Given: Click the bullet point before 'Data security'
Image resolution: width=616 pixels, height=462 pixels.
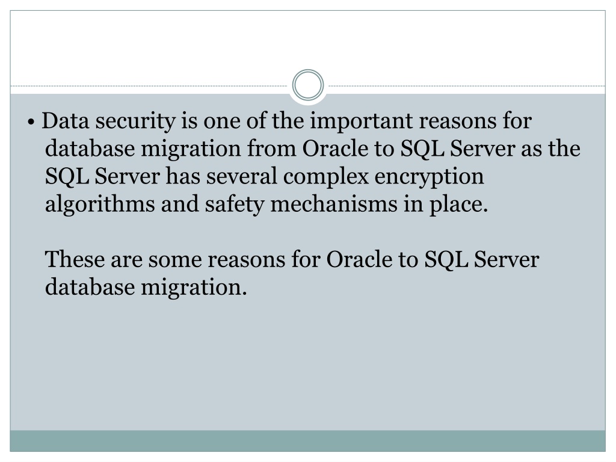Looking at the screenshot, I should pos(31,122).
